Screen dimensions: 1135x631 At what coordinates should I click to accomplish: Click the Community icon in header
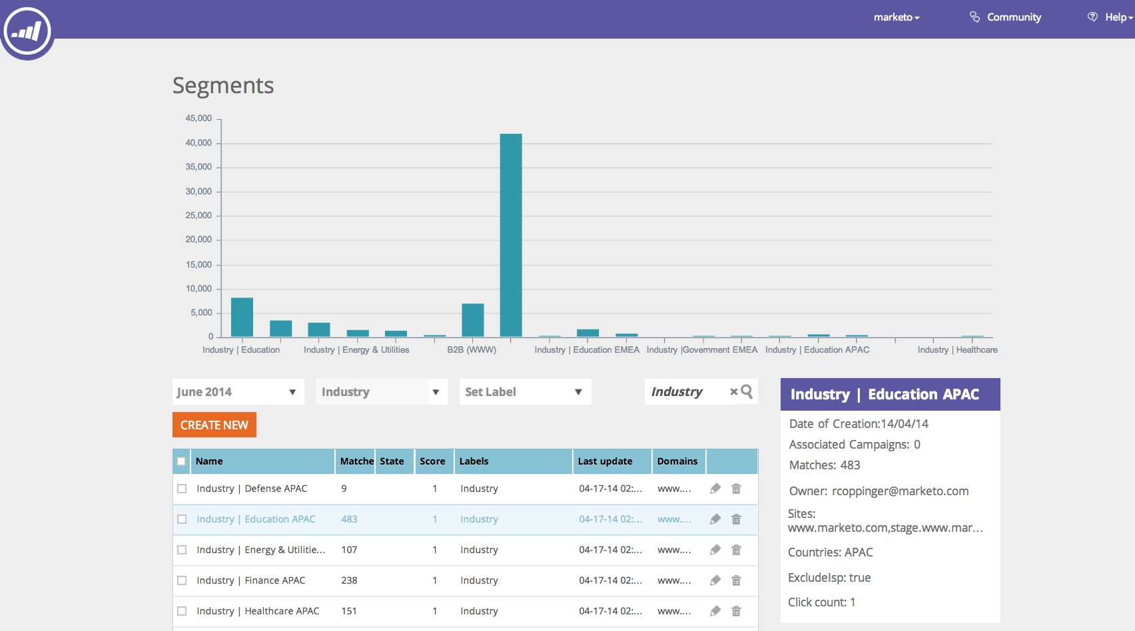pyautogui.click(x=974, y=17)
